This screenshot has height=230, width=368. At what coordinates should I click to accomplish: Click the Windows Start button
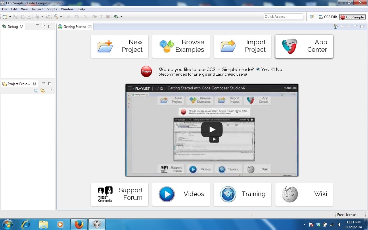click(x=7, y=224)
